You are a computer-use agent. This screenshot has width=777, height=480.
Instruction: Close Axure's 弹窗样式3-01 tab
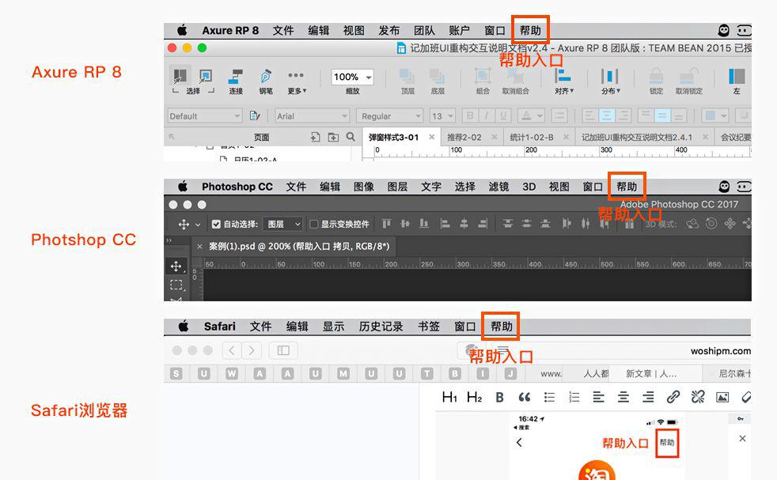(x=431, y=138)
